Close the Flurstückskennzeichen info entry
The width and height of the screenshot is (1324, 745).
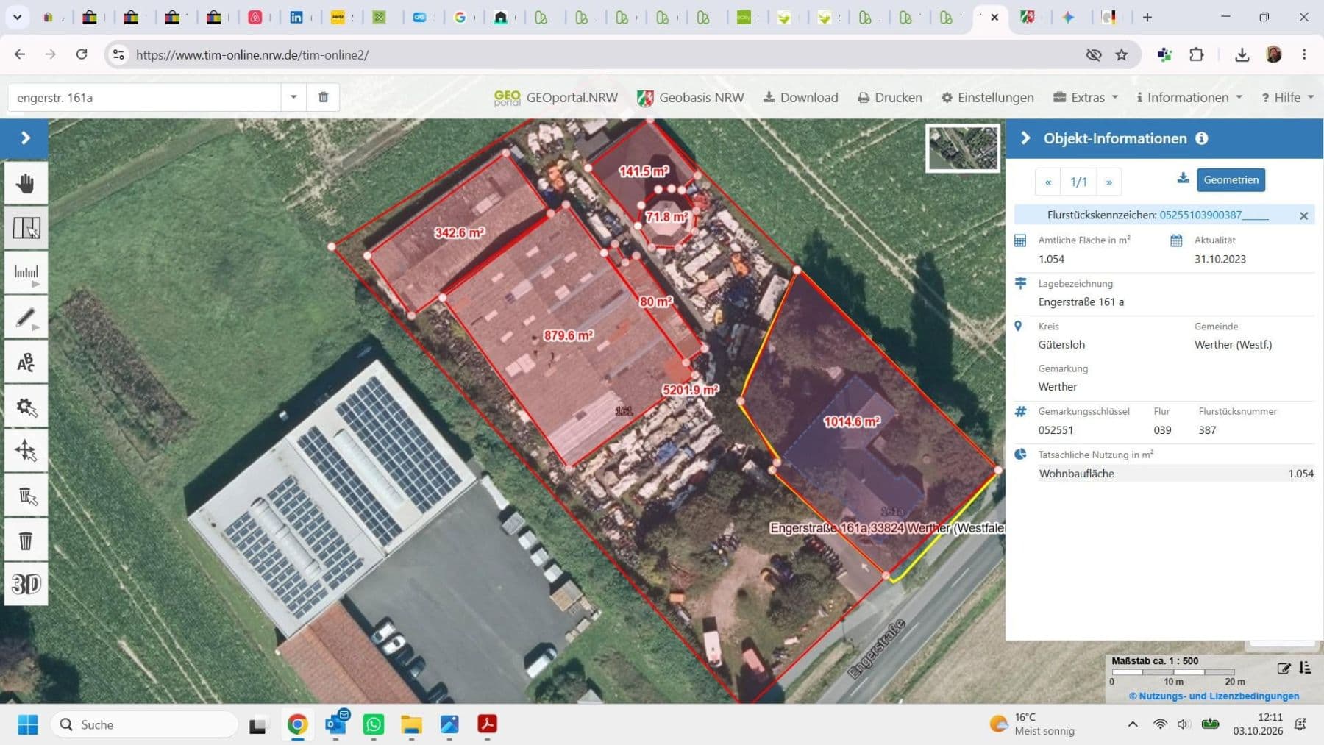(x=1303, y=215)
